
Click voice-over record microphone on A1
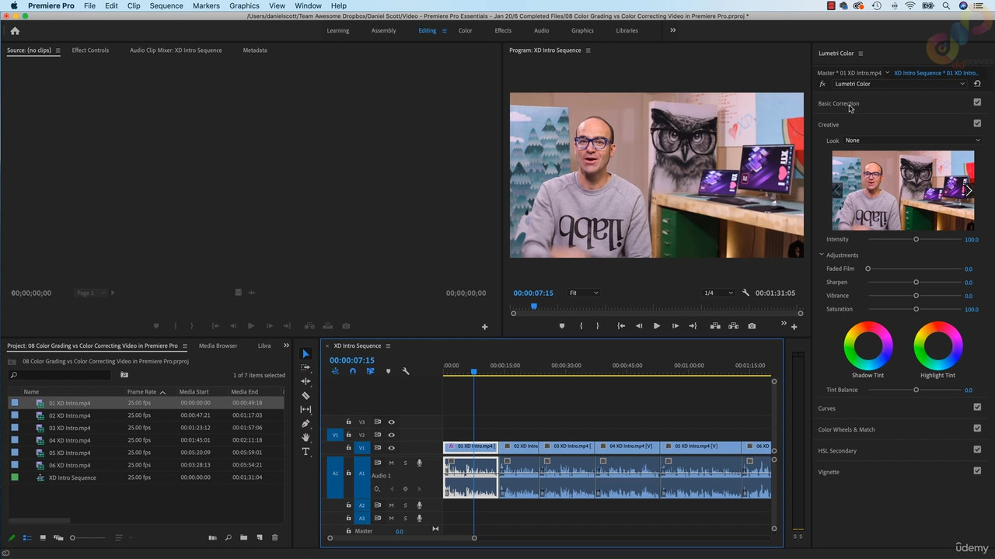click(419, 463)
